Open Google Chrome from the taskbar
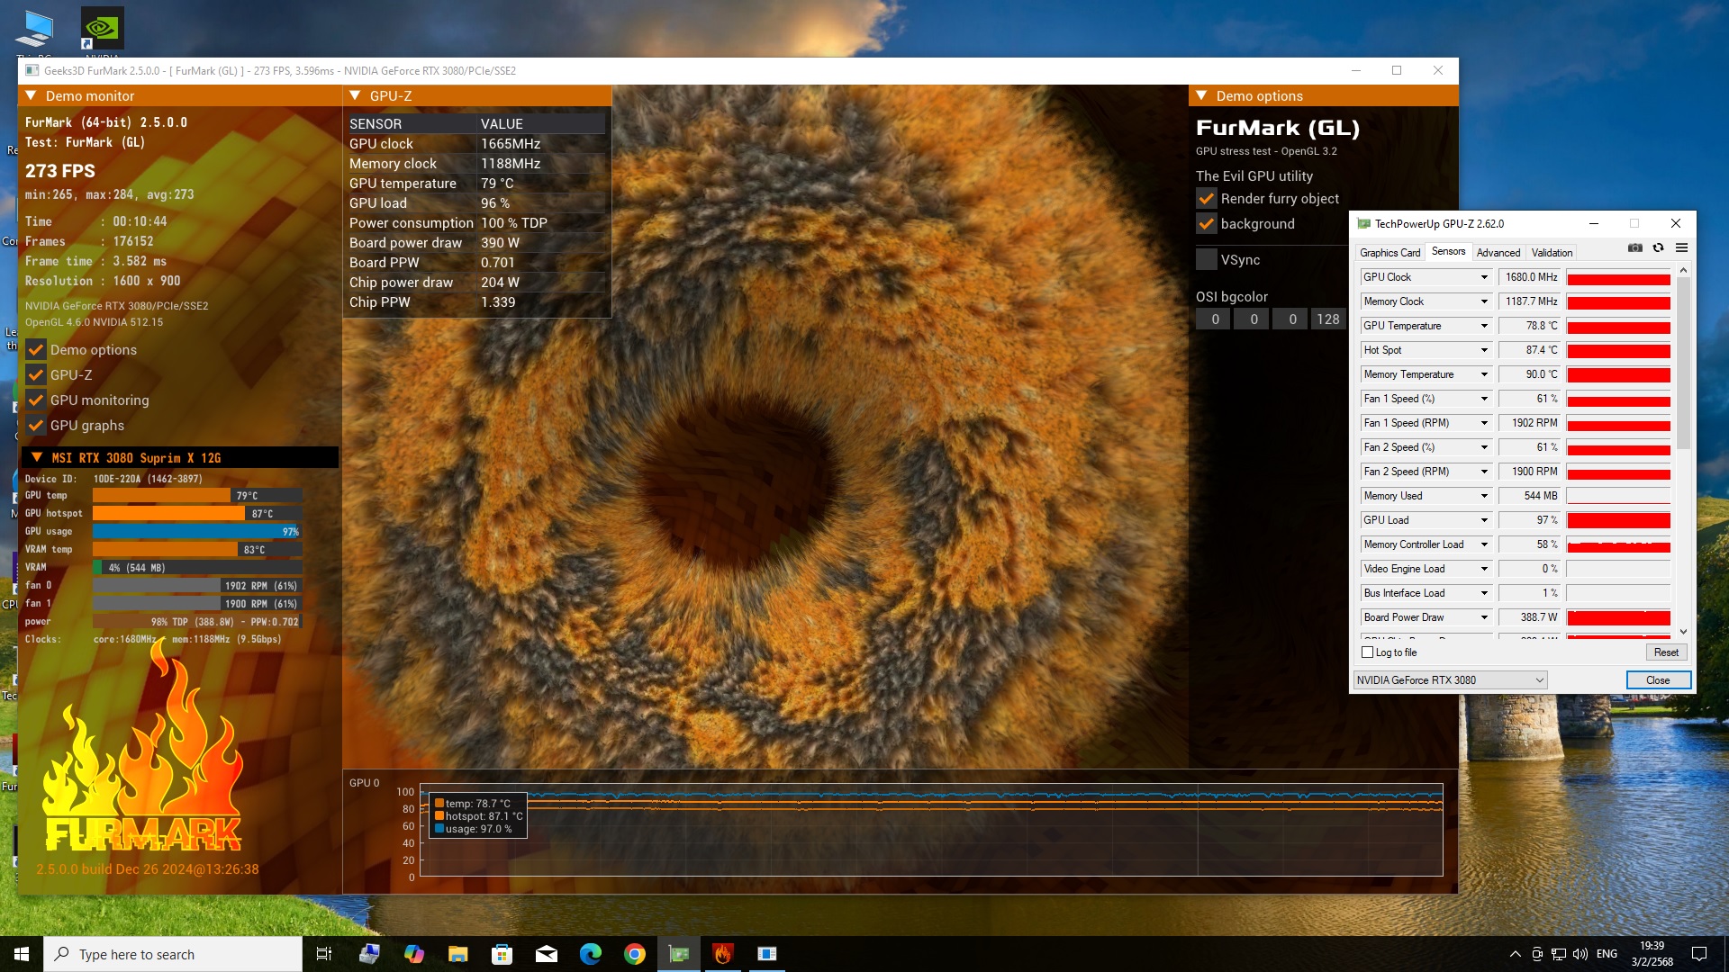Screen dimensions: 1729x972 click(x=635, y=954)
